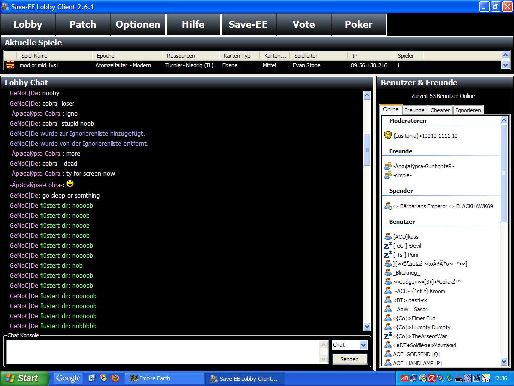Open the Optionen menu button

[x=138, y=25]
